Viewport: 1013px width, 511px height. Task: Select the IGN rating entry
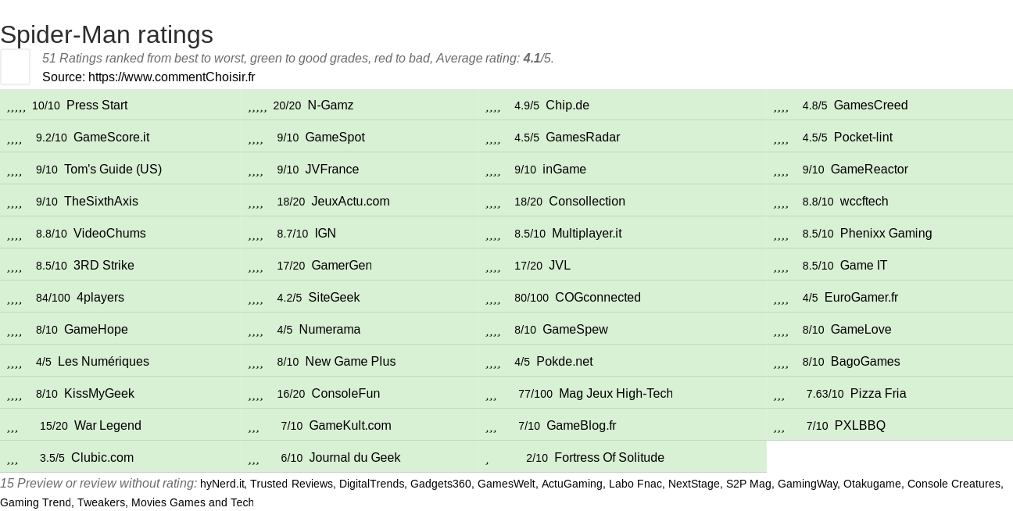point(325,233)
